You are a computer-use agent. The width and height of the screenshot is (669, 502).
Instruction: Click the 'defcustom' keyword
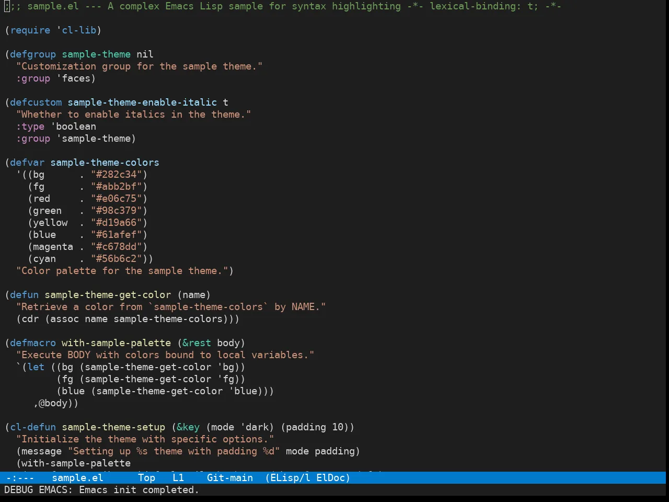(36, 102)
